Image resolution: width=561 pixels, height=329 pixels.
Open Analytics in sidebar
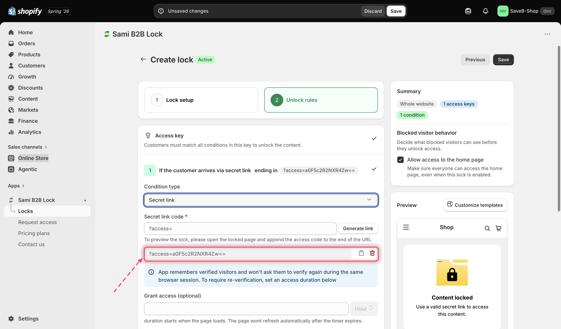30,132
